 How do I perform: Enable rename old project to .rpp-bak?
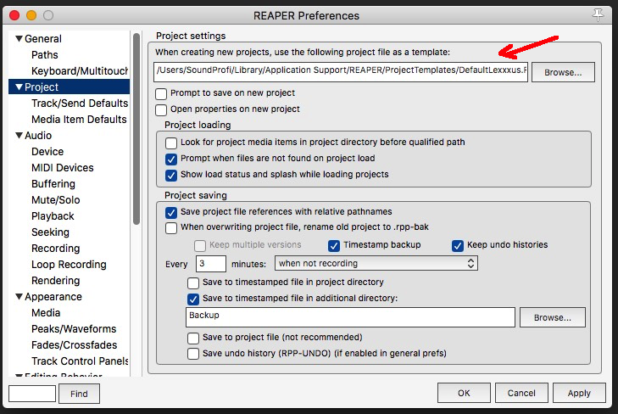click(x=171, y=228)
